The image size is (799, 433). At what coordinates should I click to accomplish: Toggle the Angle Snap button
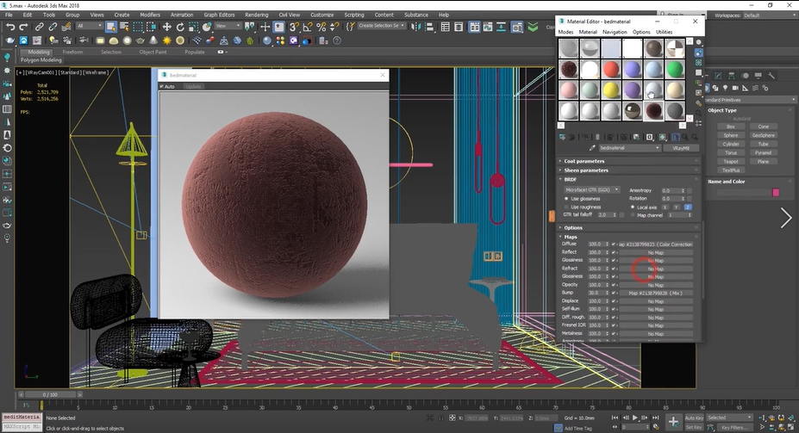tap(307, 27)
